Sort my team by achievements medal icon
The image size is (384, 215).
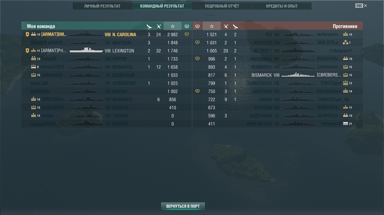coord(187,26)
